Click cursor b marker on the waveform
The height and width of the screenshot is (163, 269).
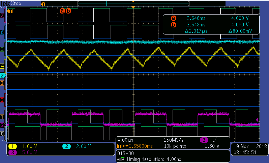(68, 11)
